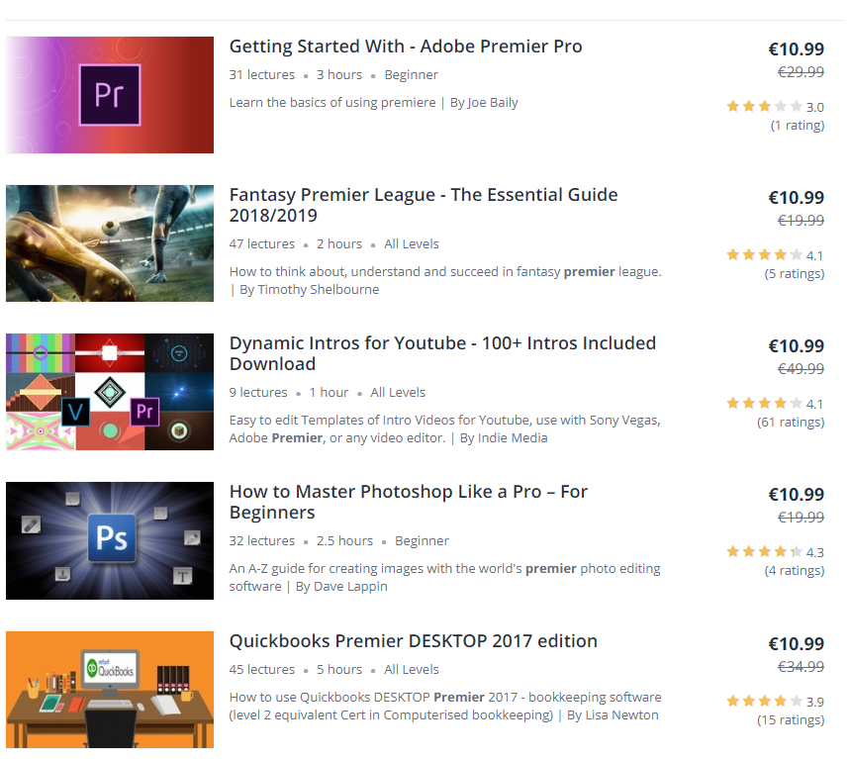Screen dimensions: 850x759
Task: Click author name By Timothy Shelbourne
Action: [x=309, y=290]
